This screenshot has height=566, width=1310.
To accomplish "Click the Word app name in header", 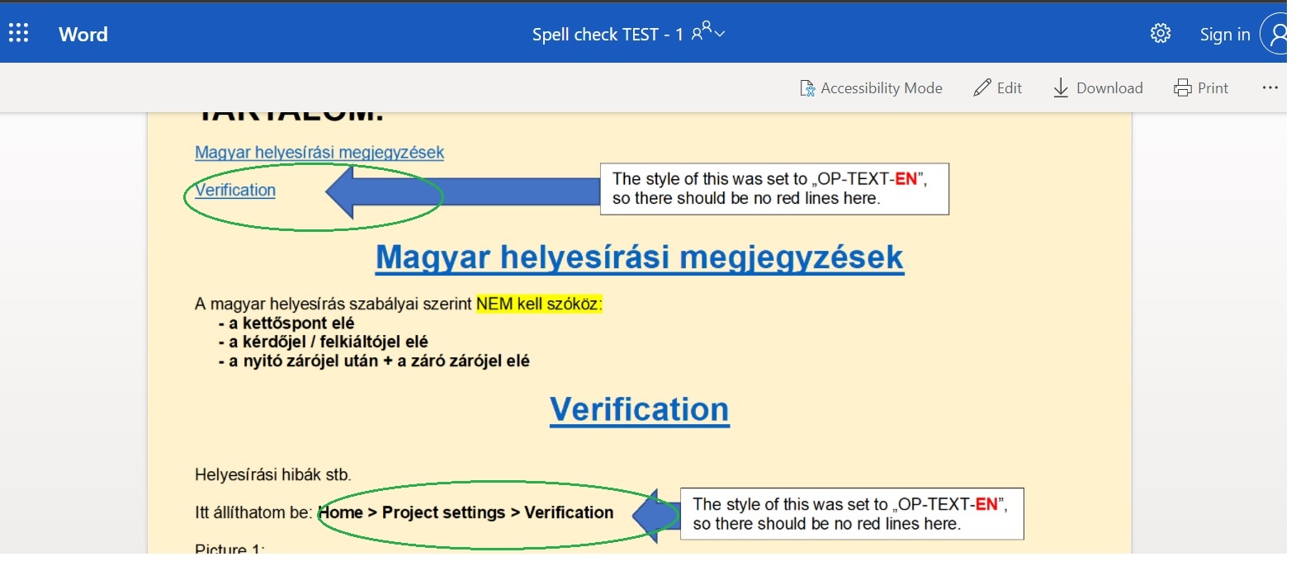I will click(x=83, y=34).
